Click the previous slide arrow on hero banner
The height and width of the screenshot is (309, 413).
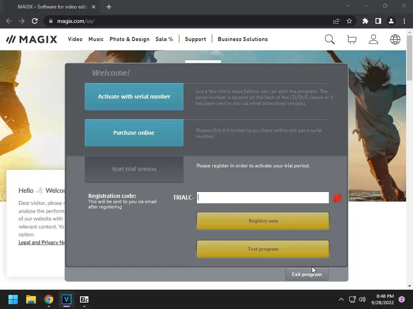click(x=7, y=125)
